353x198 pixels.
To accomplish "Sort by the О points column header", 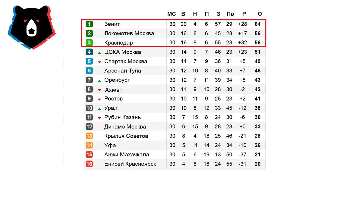I will tap(260, 14).
